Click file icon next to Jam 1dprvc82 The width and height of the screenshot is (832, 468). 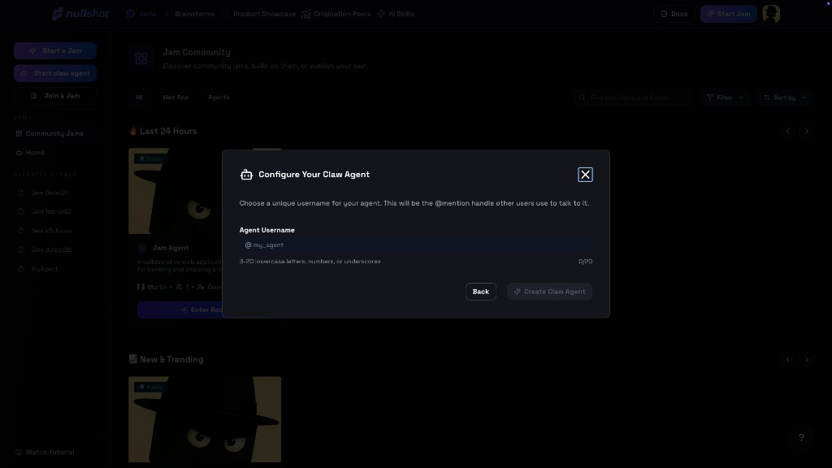[x=20, y=211]
